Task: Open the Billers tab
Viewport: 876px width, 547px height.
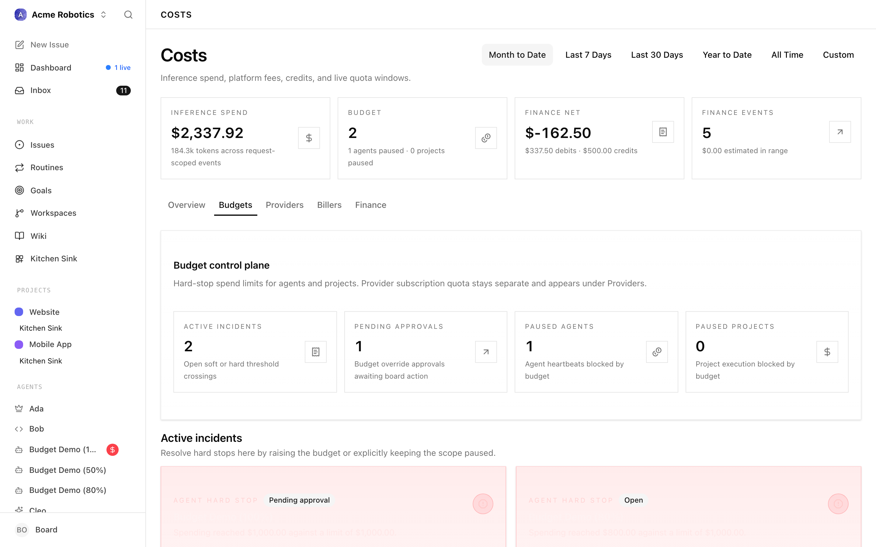Action: click(x=329, y=205)
